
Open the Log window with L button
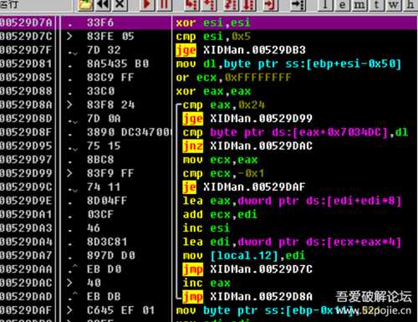(x=325, y=5)
